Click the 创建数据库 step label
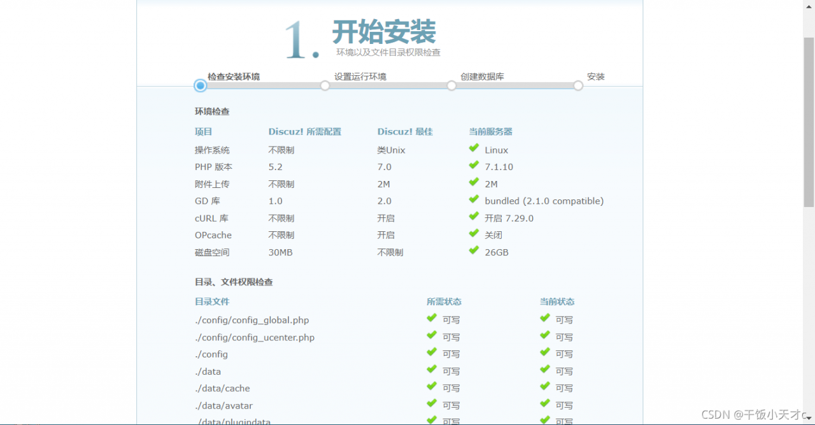The height and width of the screenshot is (425, 815). pyautogui.click(x=483, y=76)
